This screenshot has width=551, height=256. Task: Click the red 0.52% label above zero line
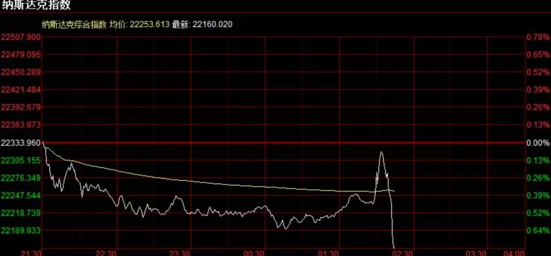pos(538,72)
